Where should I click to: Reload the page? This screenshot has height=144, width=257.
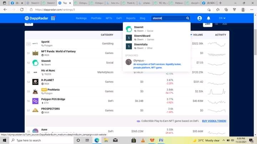pyautogui.click(x=22, y=10)
